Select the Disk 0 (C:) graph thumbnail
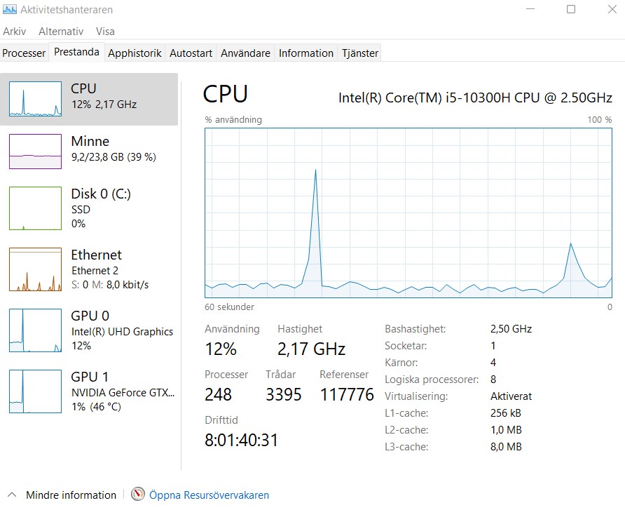The image size is (625, 510). (x=35, y=208)
